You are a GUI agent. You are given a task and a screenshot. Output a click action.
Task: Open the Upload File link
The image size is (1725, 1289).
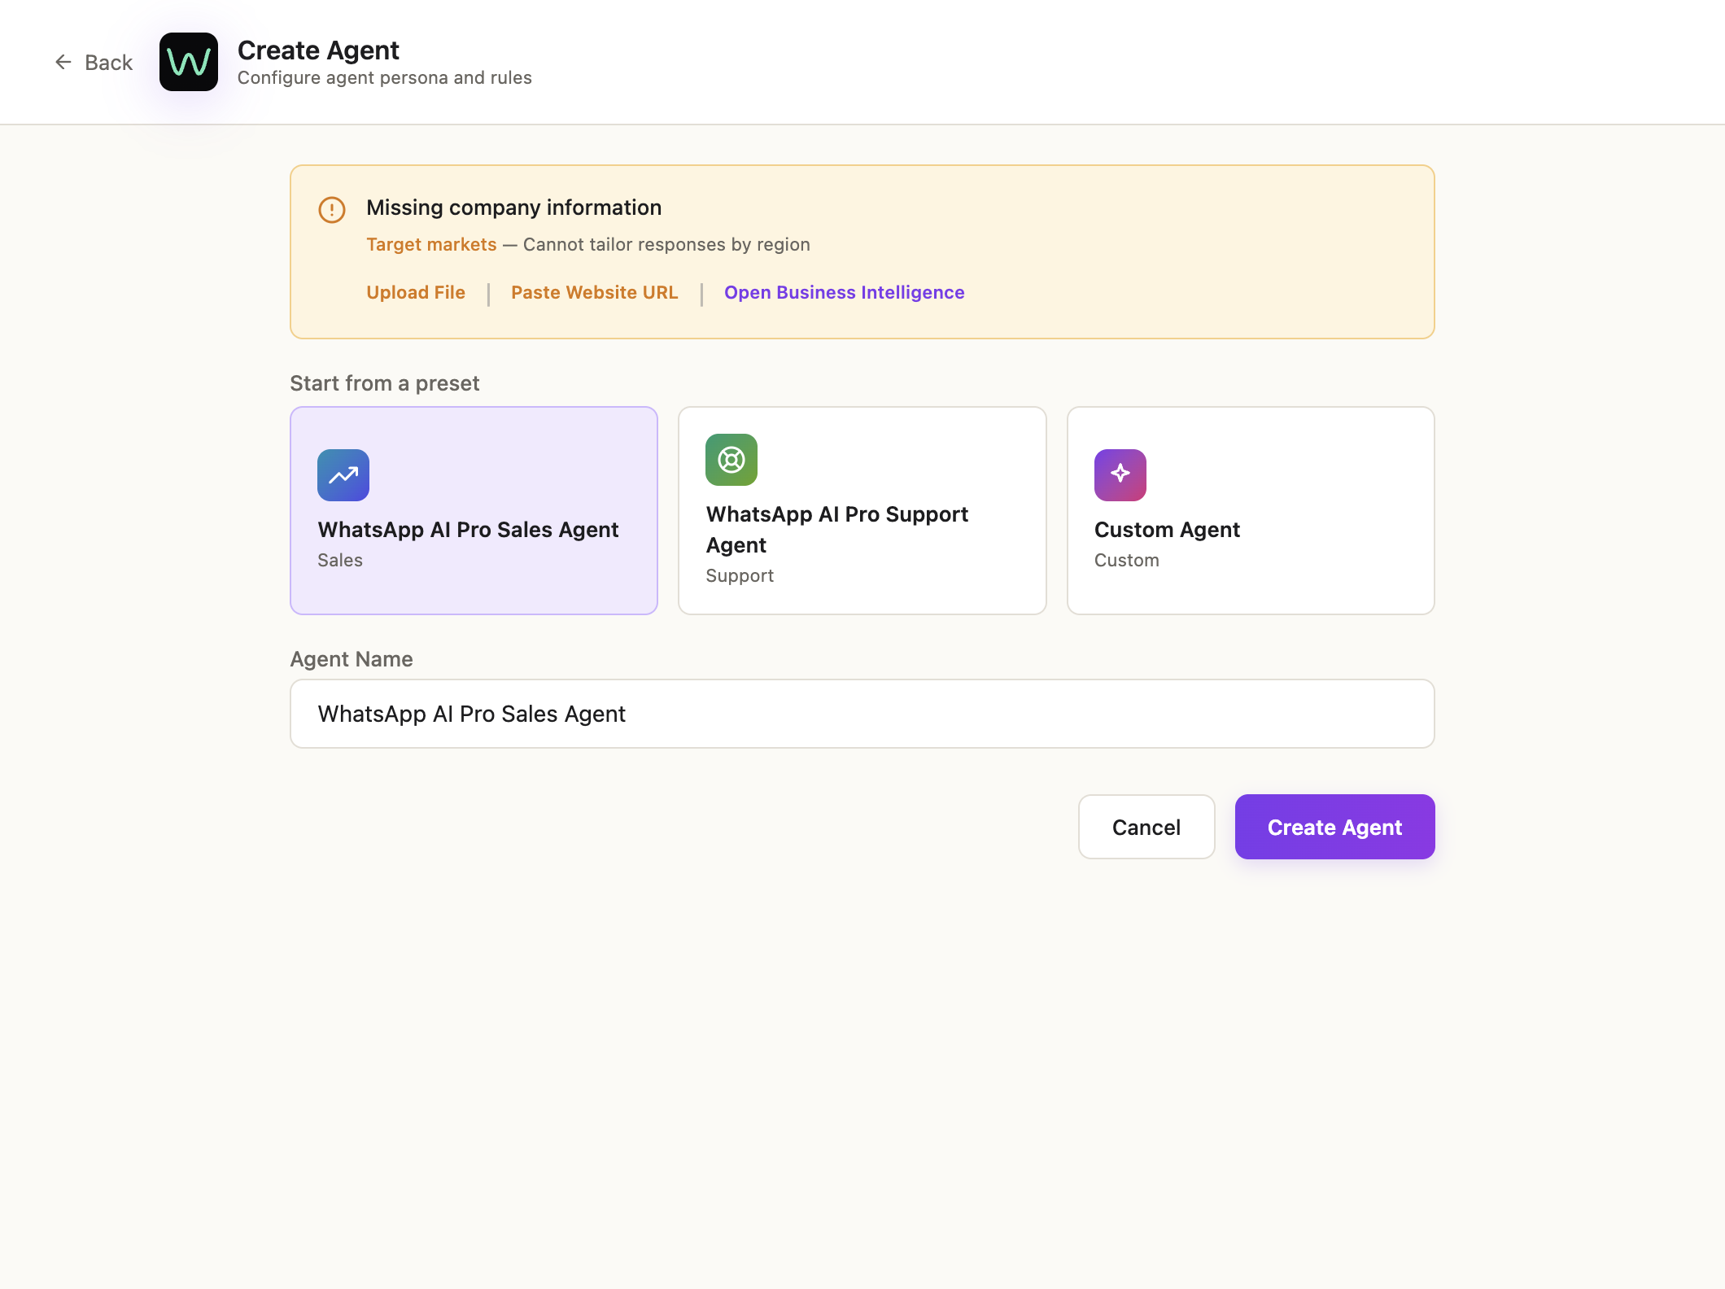tap(416, 292)
